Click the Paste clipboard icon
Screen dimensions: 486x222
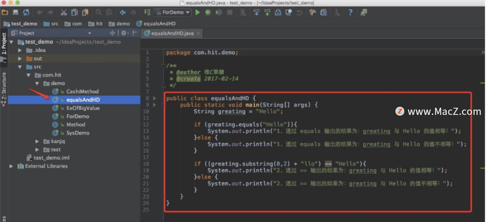(85, 12)
